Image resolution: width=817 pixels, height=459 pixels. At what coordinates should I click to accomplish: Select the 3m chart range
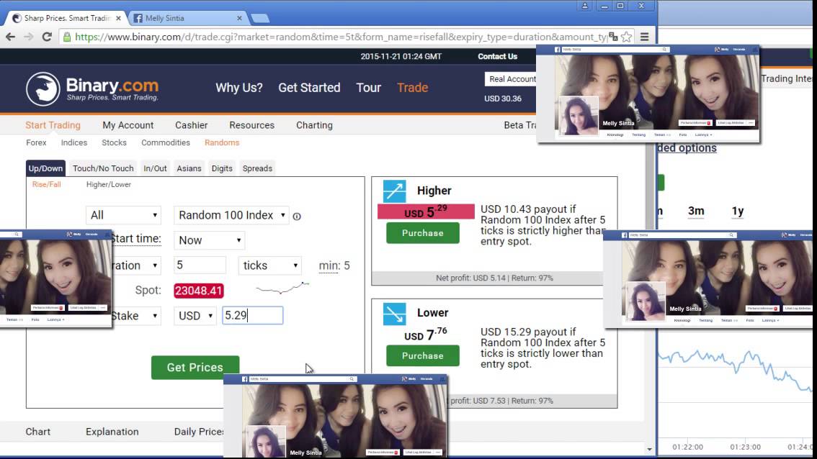pos(696,212)
